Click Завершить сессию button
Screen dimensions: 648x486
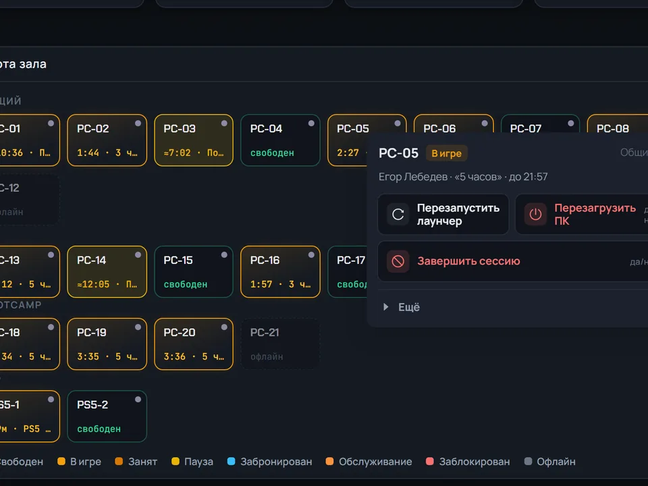pyautogui.click(x=512, y=261)
